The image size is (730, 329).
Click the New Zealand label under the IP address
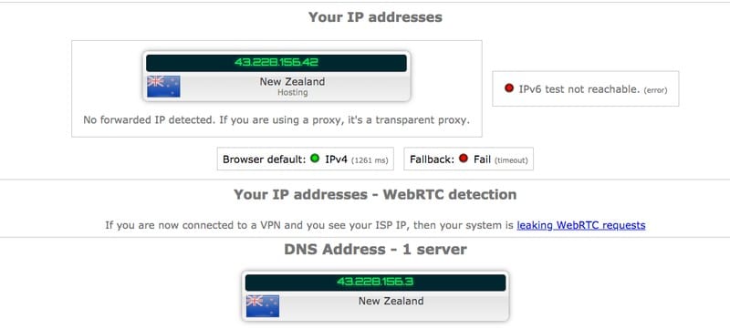[x=292, y=82]
